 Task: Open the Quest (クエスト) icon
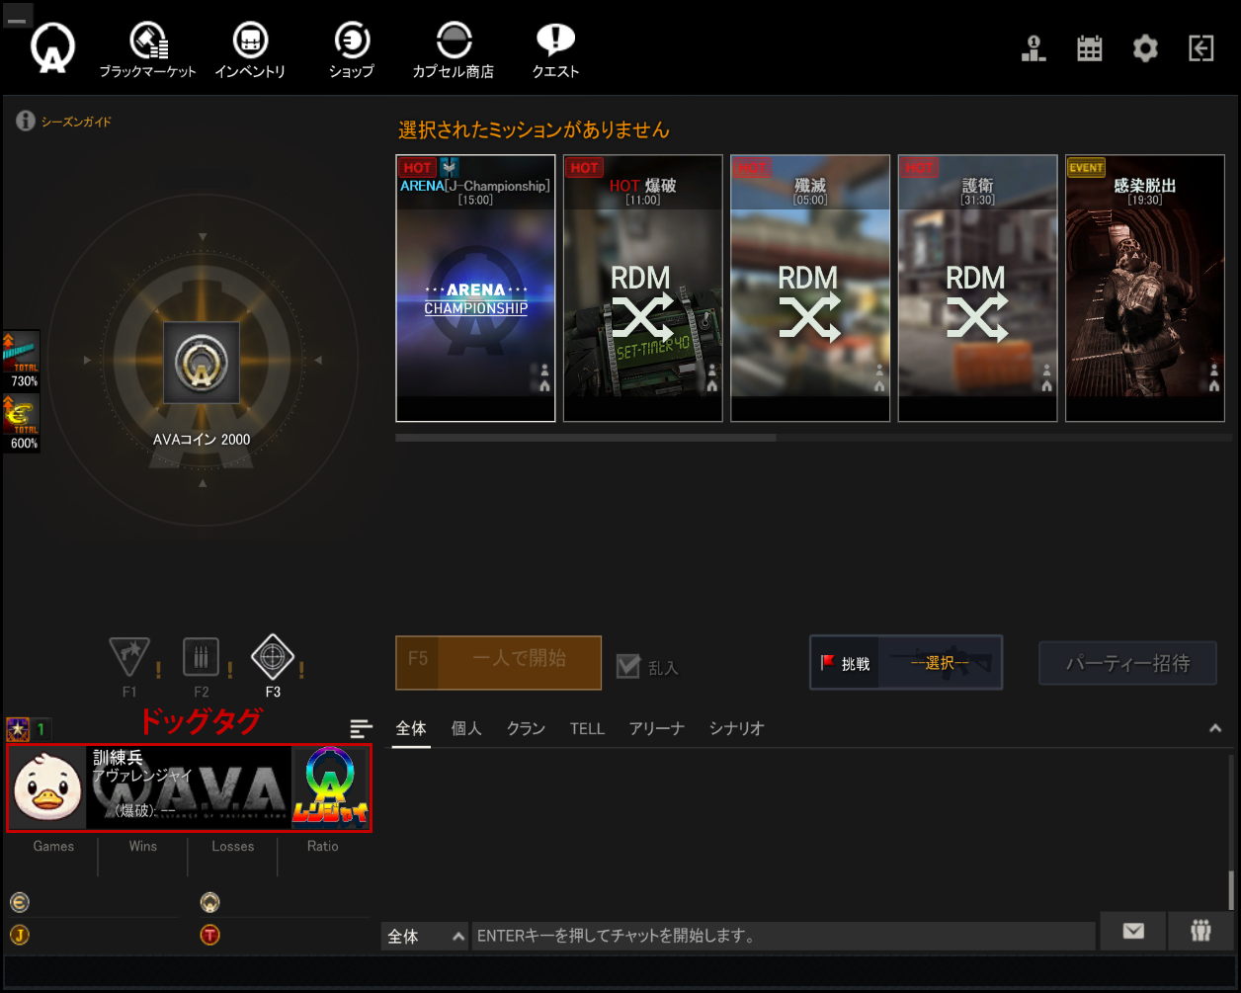pyautogui.click(x=555, y=44)
